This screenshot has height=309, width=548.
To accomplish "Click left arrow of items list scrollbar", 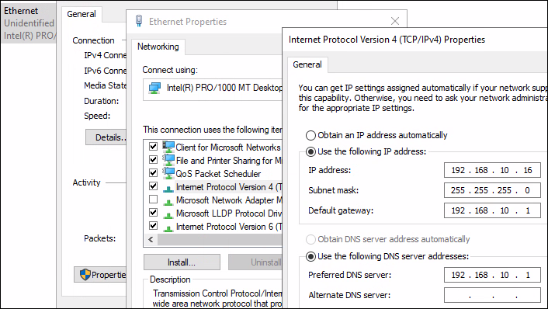I will tap(151, 240).
